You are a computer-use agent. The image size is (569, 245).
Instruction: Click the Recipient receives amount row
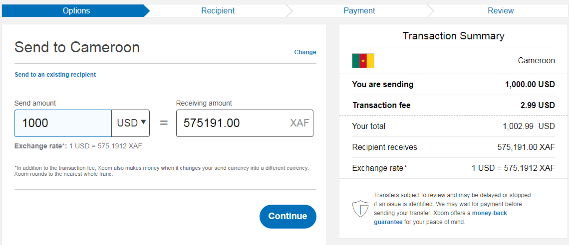click(x=453, y=147)
